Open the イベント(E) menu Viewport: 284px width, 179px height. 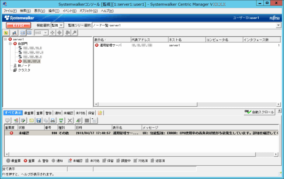pyautogui.click(x=70, y=11)
